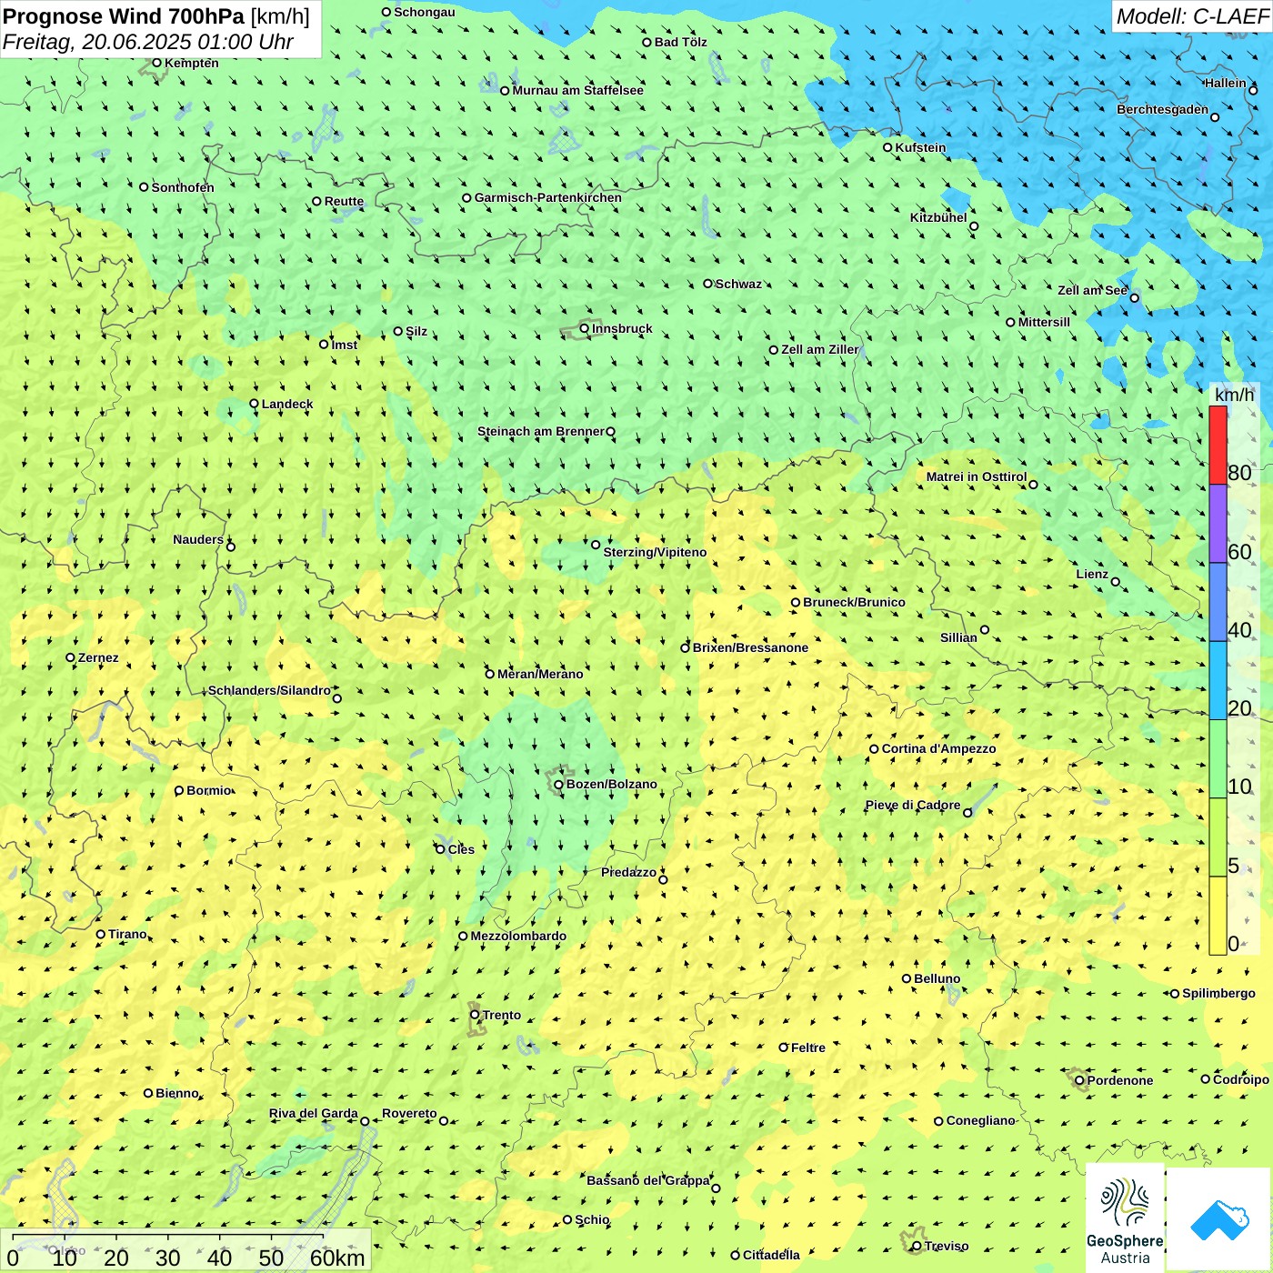Click the 'Sonthofen' label

coord(183,187)
